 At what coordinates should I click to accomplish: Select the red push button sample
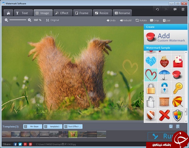(178, 75)
